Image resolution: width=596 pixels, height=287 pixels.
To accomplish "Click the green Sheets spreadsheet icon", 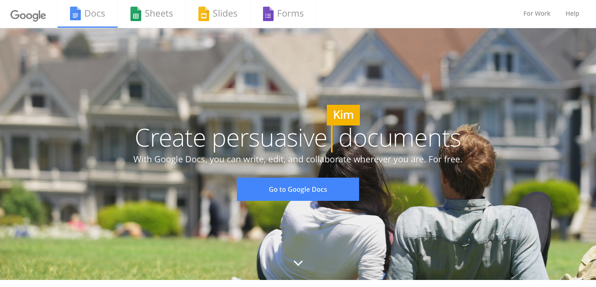I will click(x=135, y=14).
